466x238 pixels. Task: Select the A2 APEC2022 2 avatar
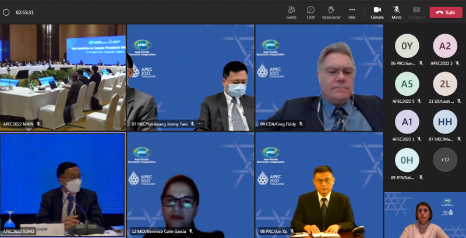click(445, 46)
